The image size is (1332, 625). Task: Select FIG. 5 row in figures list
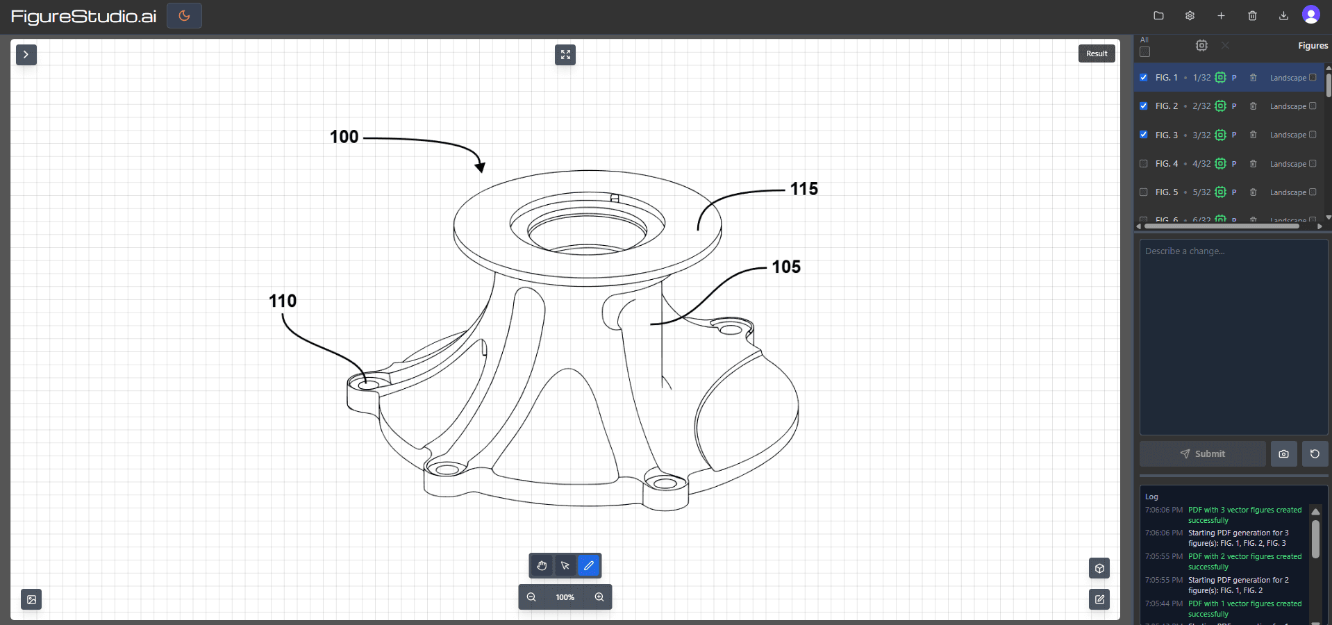tap(1167, 192)
